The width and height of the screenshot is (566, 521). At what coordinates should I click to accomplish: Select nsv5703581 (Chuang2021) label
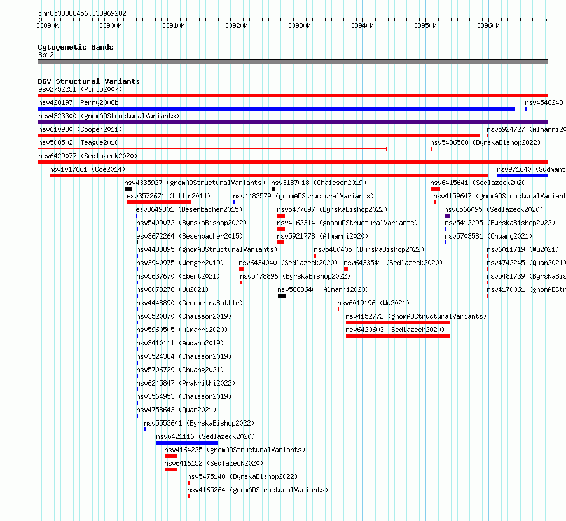pos(488,236)
